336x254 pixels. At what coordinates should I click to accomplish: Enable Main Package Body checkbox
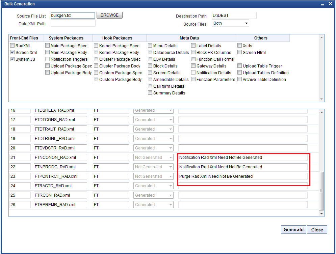[x=48, y=52]
